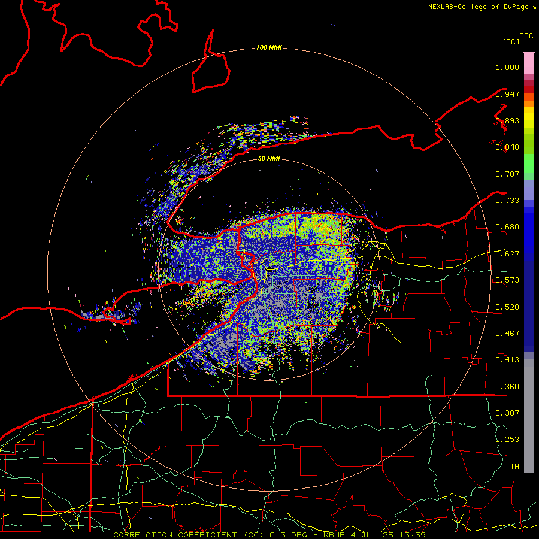Click the 0.360 color scale value
Image resolution: width=539 pixels, height=539 pixels.
tap(507, 387)
